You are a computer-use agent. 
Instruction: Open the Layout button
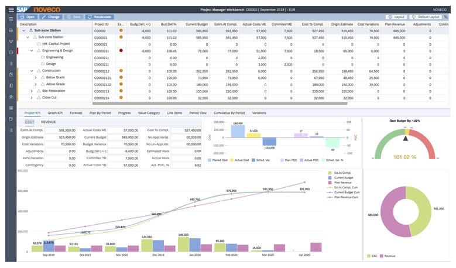coord(396,17)
